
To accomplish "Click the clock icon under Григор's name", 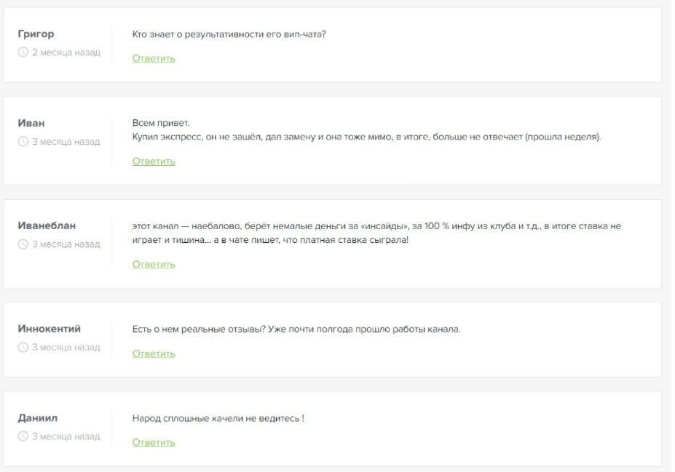I will point(23,52).
